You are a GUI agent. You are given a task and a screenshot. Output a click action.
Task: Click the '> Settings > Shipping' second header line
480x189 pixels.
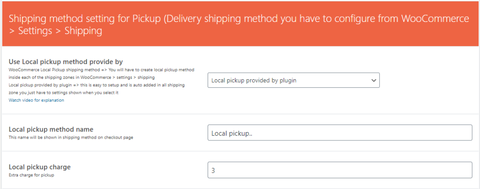pos(56,31)
